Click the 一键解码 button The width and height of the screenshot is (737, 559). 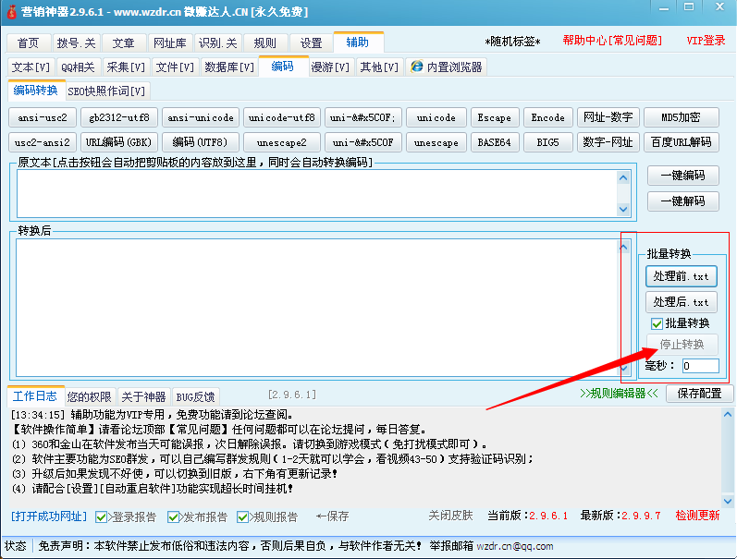click(683, 201)
